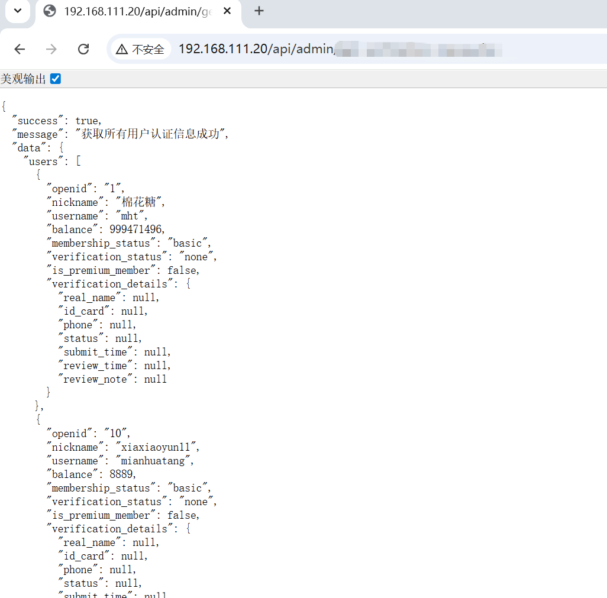Click the nickname value 棉花糖

point(139,202)
